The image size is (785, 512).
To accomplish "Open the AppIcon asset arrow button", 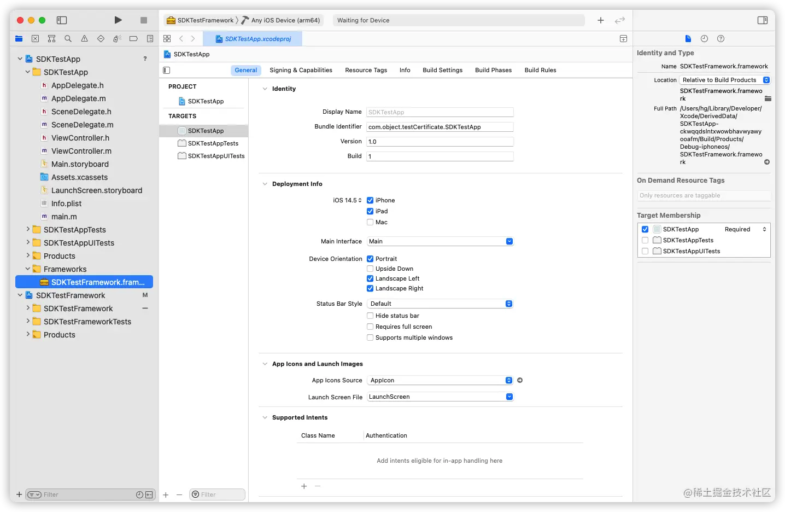I will 520,380.
